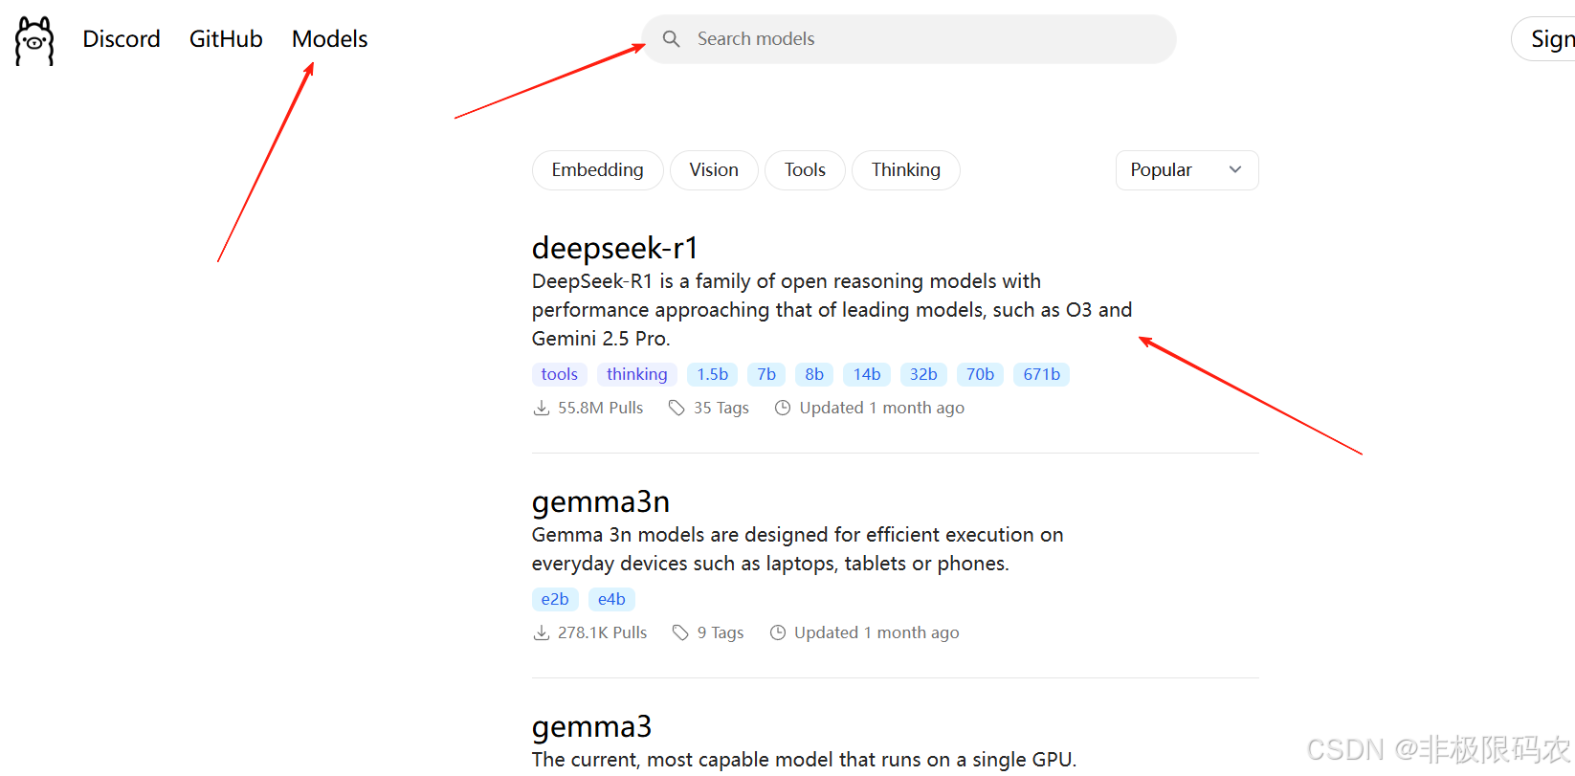Image resolution: width=1575 pixels, height=776 pixels.
Task: Open the Popular sort dropdown
Action: click(1187, 170)
